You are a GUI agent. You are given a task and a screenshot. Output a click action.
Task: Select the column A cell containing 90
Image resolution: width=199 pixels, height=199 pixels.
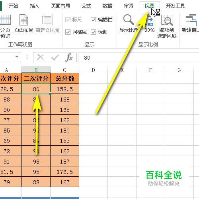[11, 109]
